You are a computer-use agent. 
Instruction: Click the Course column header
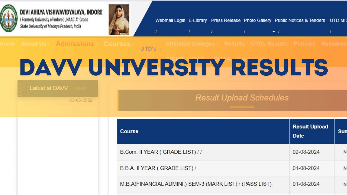click(203, 131)
